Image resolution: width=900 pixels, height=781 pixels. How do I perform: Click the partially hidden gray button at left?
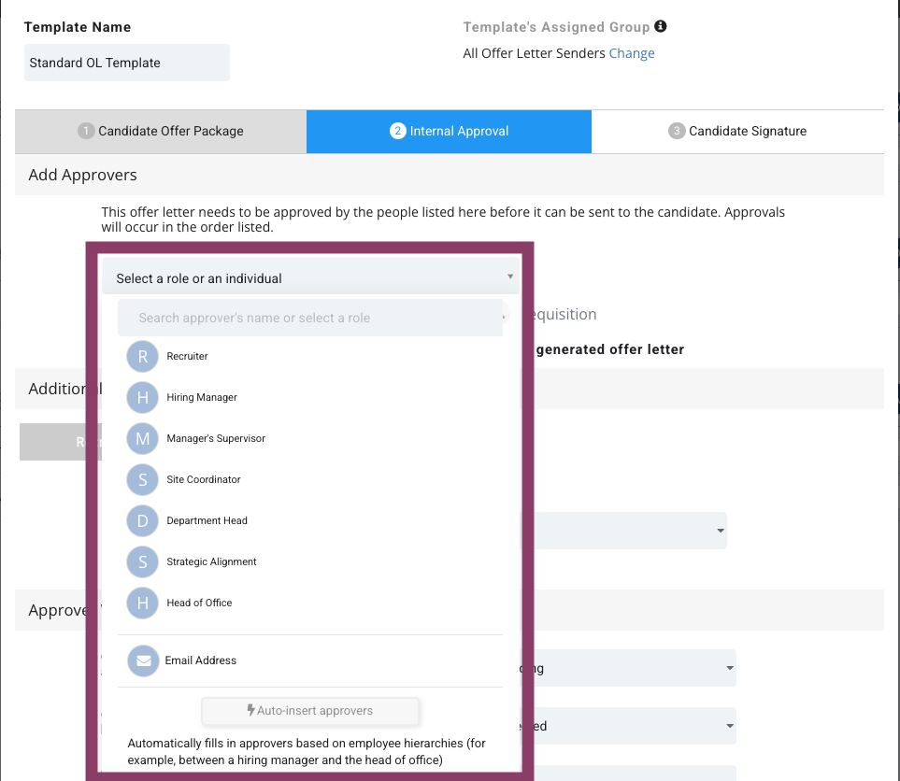(60, 442)
